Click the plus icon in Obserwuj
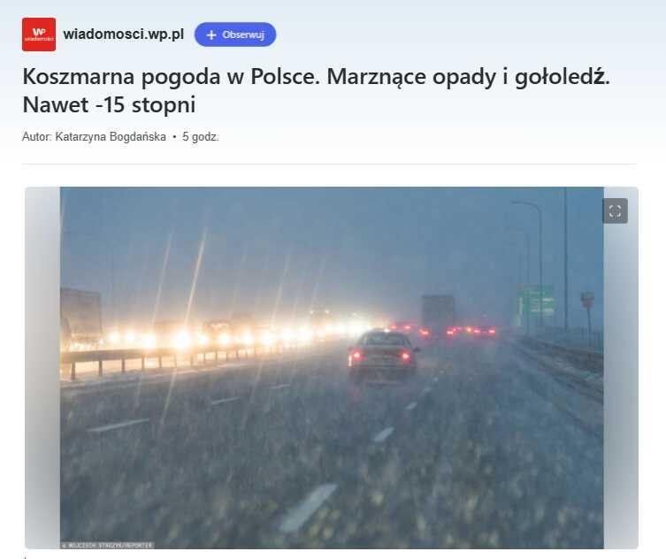The height and width of the screenshot is (559, 666). click(211, 34)
